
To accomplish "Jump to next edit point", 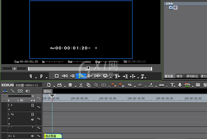I will 125,77.
